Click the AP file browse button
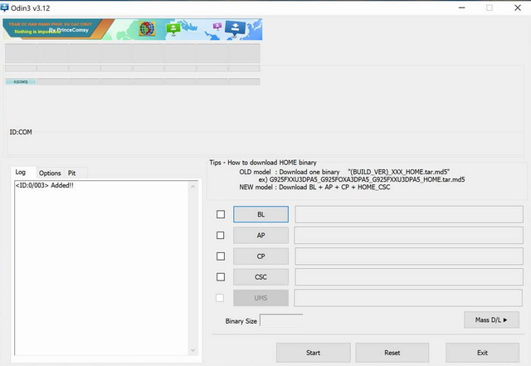This screenshot has height=366, width=531. click(x=261, y=235)
